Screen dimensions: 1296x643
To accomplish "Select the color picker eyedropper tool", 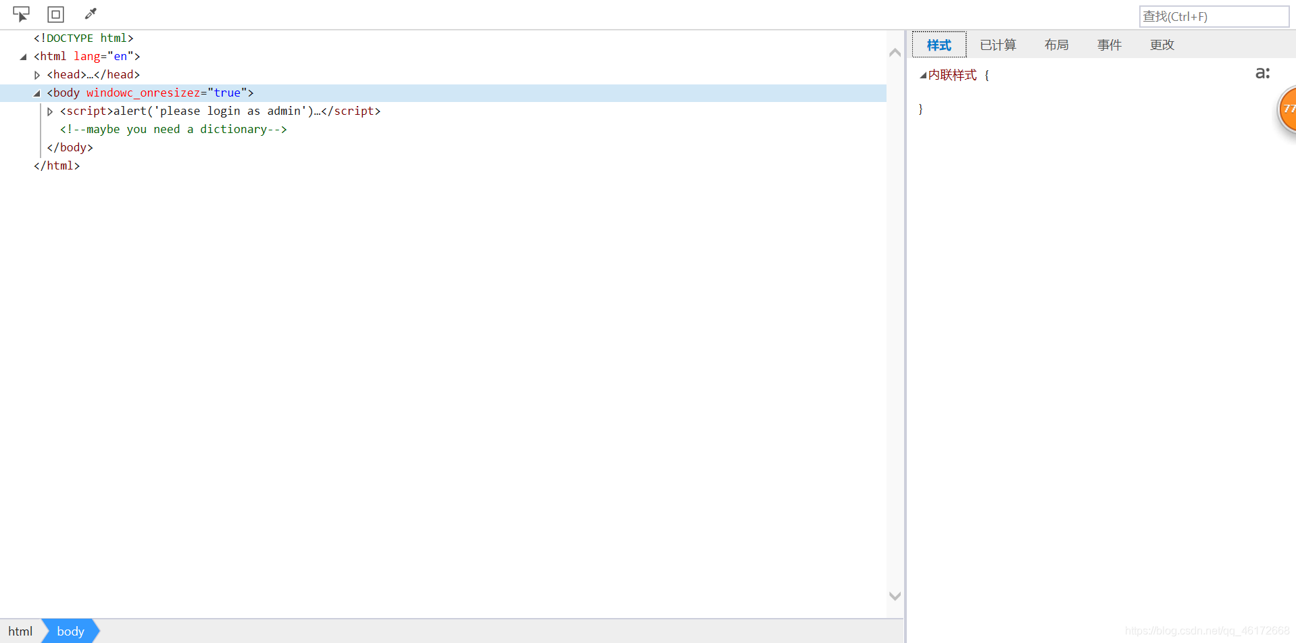I will [x=91, y=14].
